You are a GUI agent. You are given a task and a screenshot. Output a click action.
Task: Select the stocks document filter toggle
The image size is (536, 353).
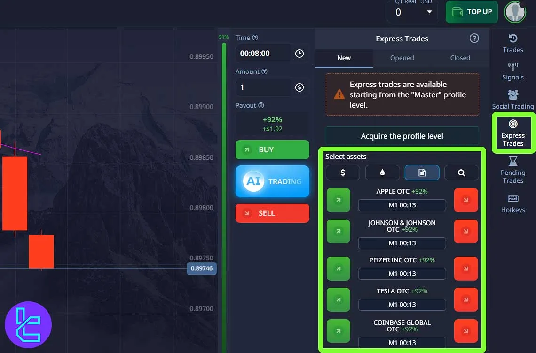coord(422,173)
